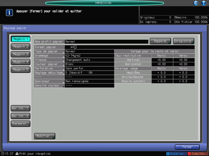
Task: Click the clock icon in status bar
Action: 3,154
